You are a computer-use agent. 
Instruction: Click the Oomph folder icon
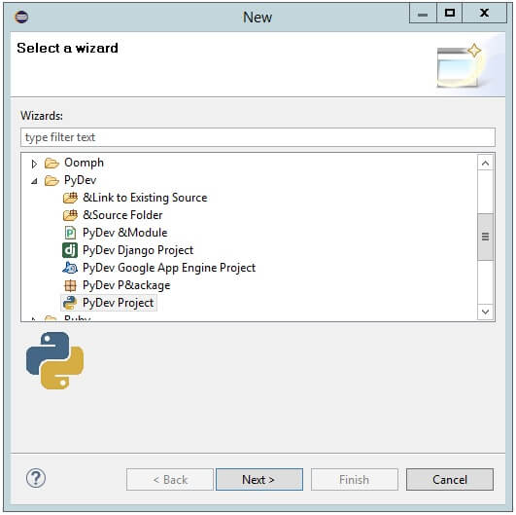(x=52, y=163)
